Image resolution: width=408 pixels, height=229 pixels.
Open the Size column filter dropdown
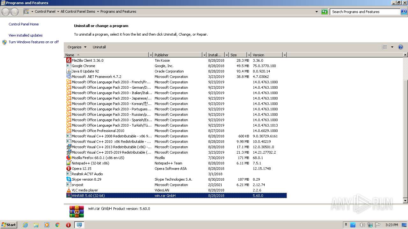[x=249, y=55]
